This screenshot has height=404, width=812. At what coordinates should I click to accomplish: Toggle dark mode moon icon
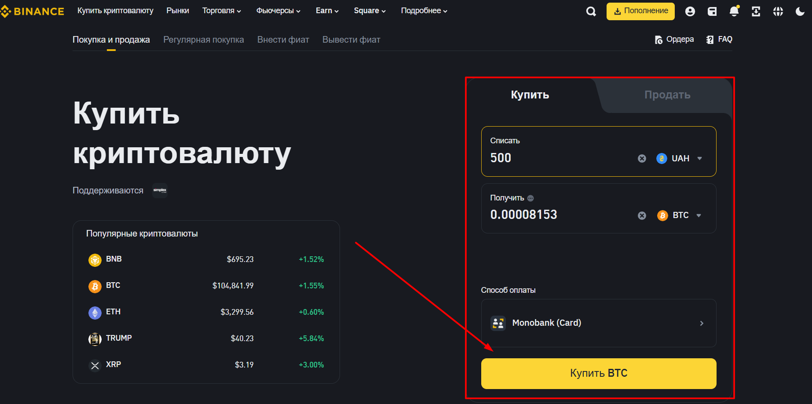click(800, 11)
